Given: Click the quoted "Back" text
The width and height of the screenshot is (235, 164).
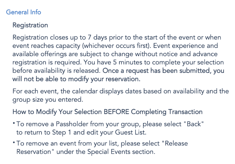Looking at the screenshot, I should [x=194, y=124].
